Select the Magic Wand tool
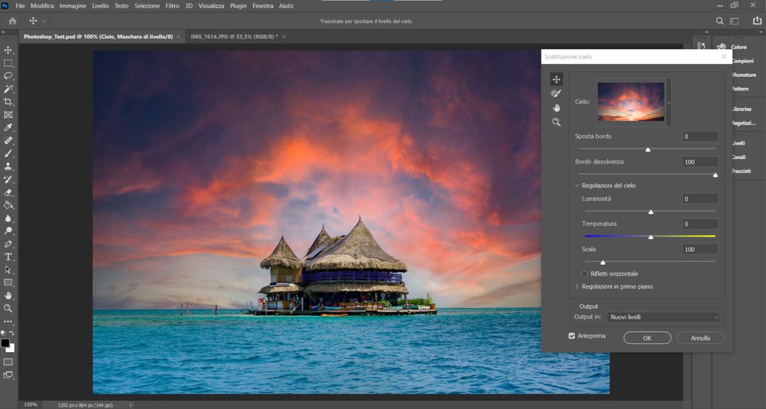The height and width of the screenshot is (409, 766). 8,89
